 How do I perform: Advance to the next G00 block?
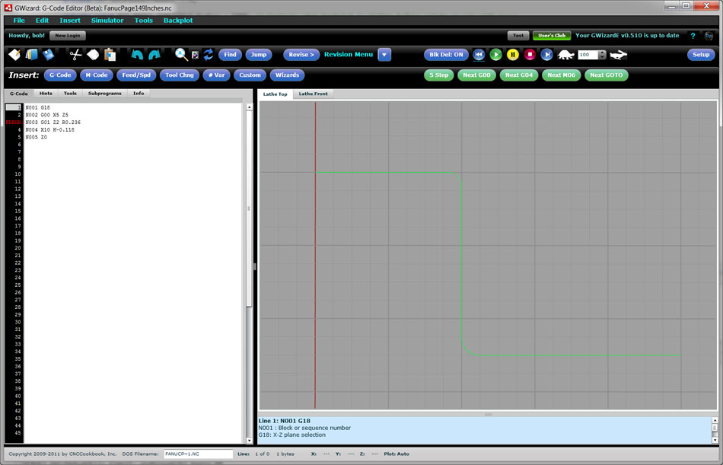[x=476, y=75]
